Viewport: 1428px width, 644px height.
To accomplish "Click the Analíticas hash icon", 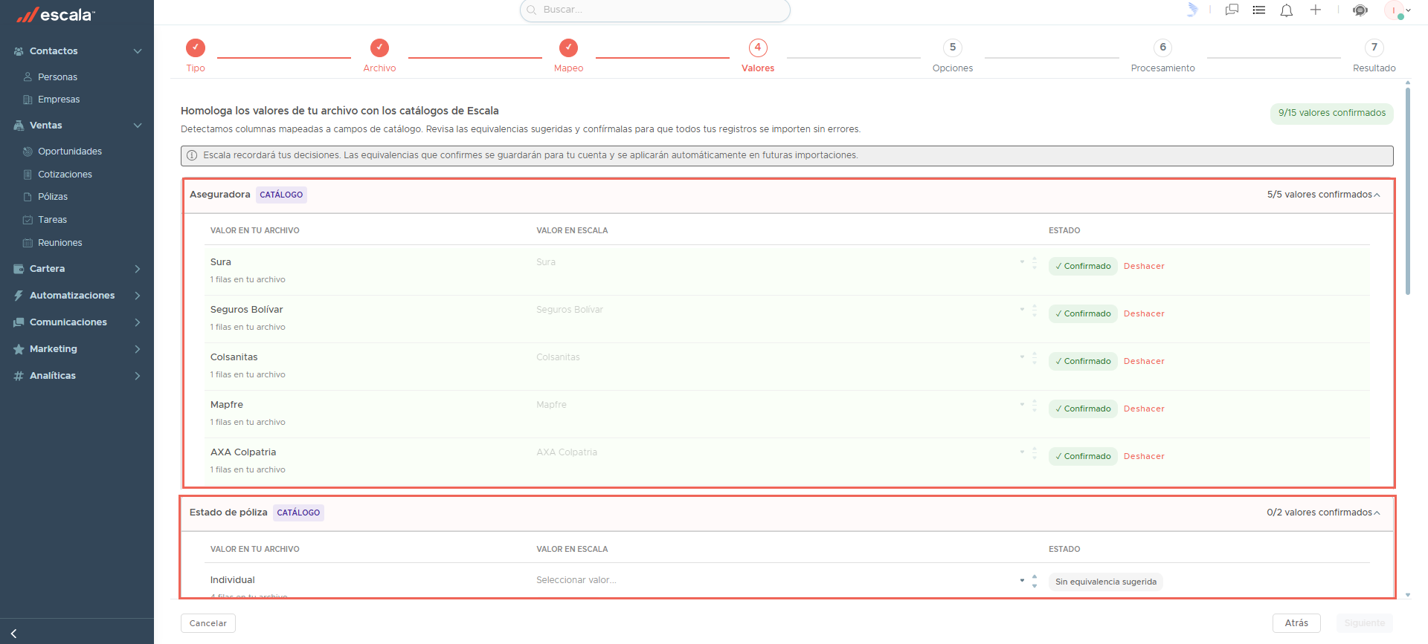I will tap(19, 376).
